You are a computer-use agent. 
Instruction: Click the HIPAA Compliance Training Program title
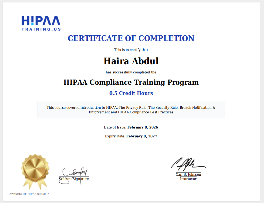click(x=131, y=82)
